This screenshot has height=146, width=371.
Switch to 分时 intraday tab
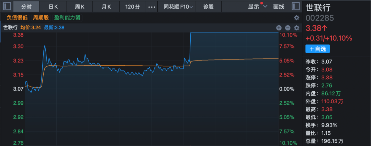pyautogui.click(x=26, y=6)
